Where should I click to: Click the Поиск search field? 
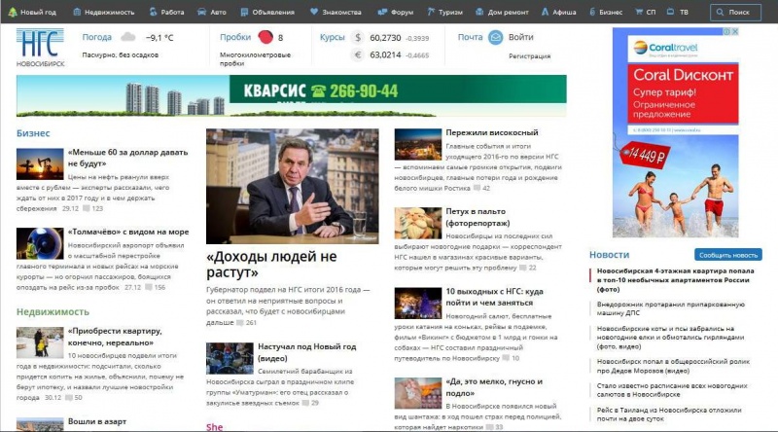click(x=735, y=12)
